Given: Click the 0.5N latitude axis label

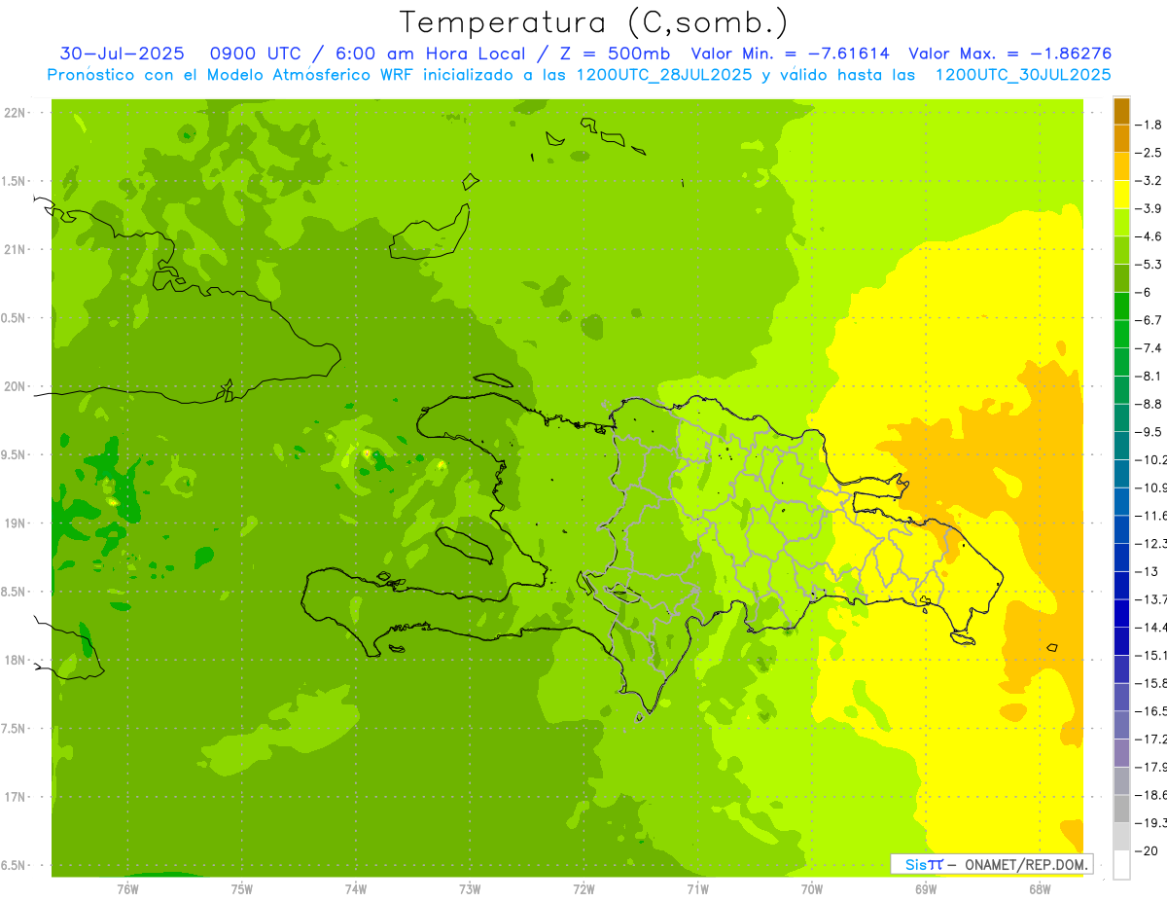Looking at the screenshot, I should tap(16, 318).
